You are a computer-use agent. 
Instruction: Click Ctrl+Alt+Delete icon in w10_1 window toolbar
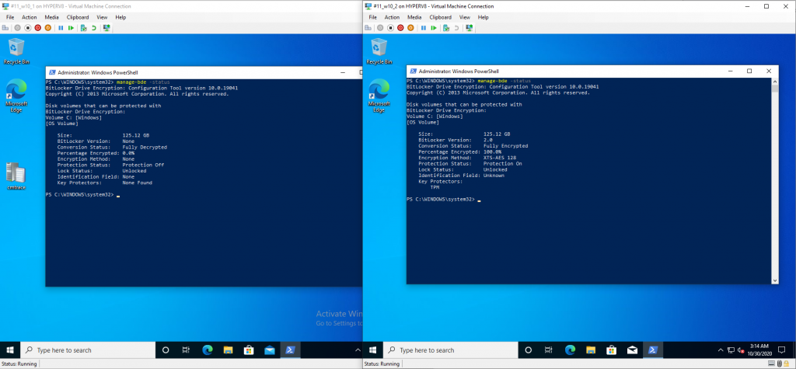pyautogui.click(x=5, y=28)
